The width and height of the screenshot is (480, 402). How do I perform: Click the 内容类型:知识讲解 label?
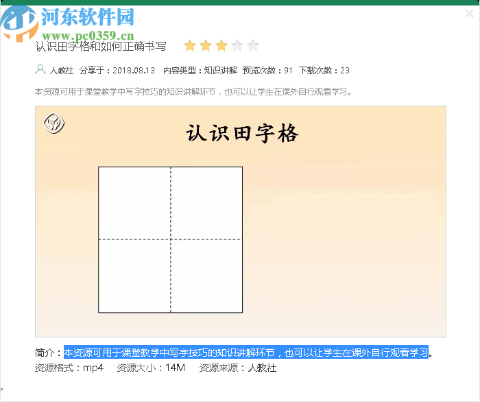[x=200, y=71]
